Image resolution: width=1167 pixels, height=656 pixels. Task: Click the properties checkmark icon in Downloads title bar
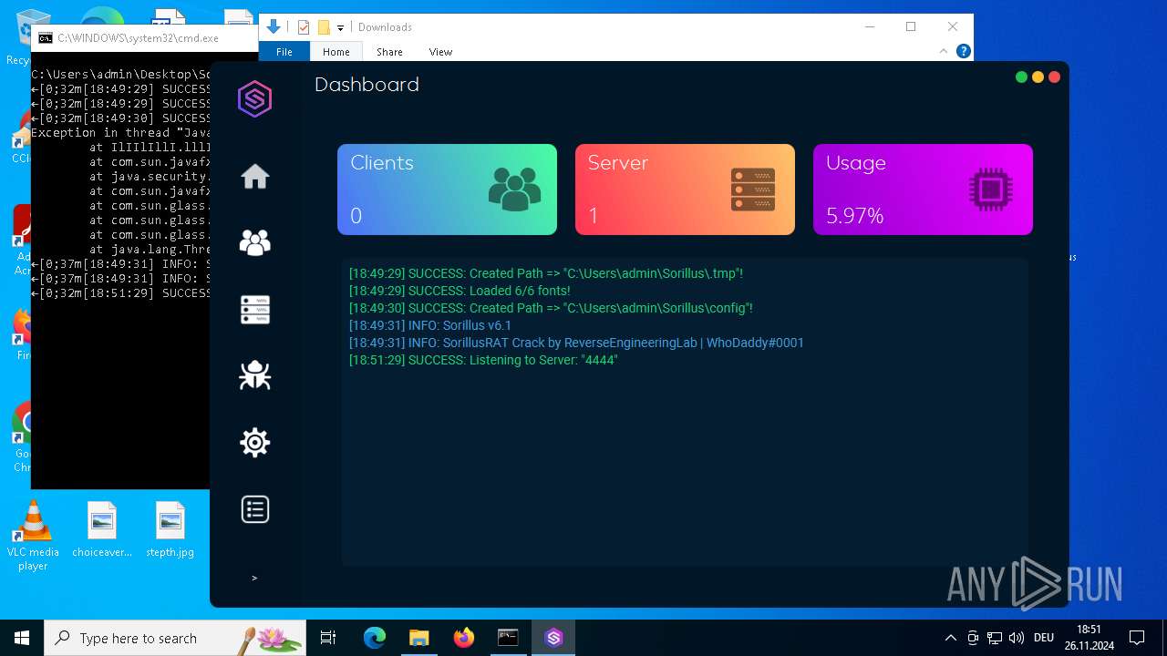tap(304, 27)
